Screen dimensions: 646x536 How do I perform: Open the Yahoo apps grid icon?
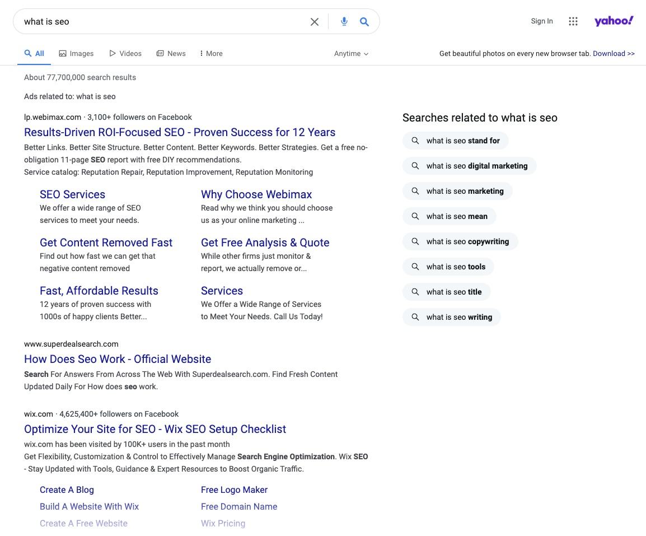coord(573,21)
